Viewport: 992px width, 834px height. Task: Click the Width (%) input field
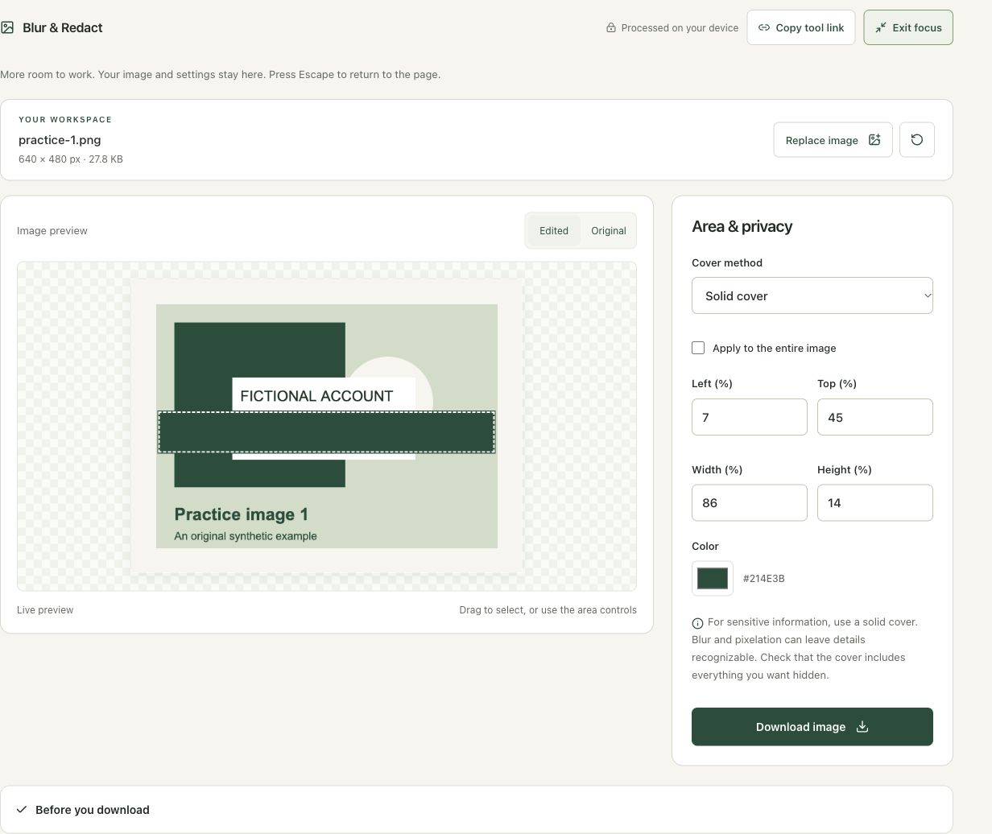click(750, 502)
